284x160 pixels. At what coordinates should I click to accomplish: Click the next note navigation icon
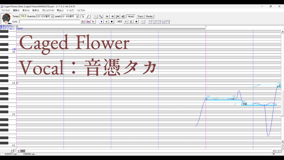pos(123,16)
